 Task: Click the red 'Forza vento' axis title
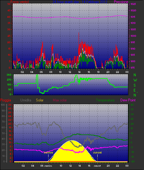point(20,2)
